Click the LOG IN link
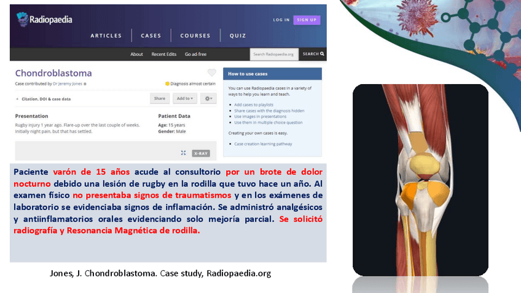This screenshot has height=293, width=521. pyautogui.click(x=281, y=20)
